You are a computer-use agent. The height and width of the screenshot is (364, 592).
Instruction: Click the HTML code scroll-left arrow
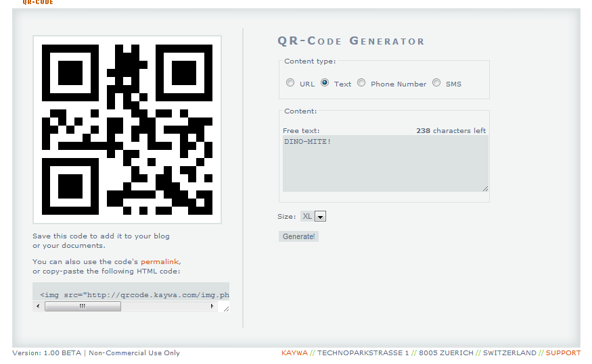click(38, 307)
